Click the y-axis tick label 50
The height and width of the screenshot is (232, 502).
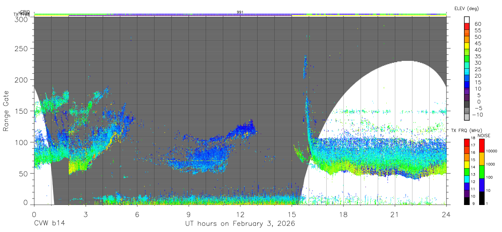coord(24,173)
